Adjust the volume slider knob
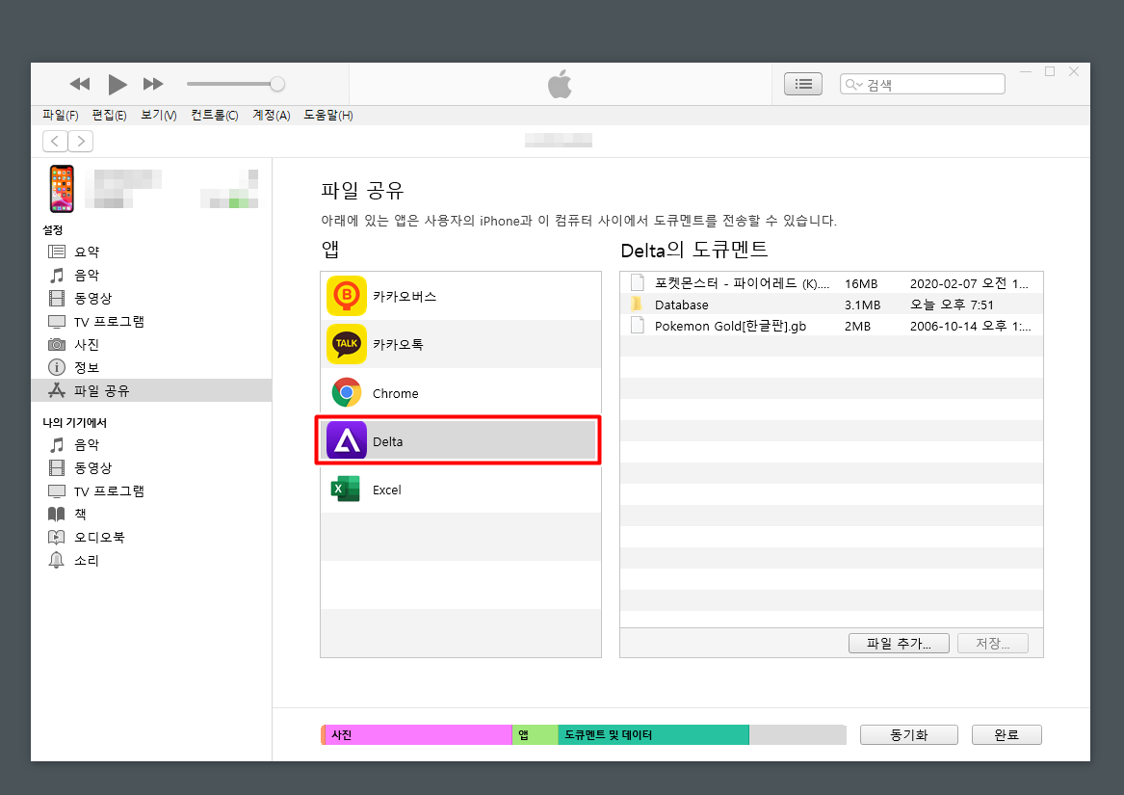 coord(276,84)
